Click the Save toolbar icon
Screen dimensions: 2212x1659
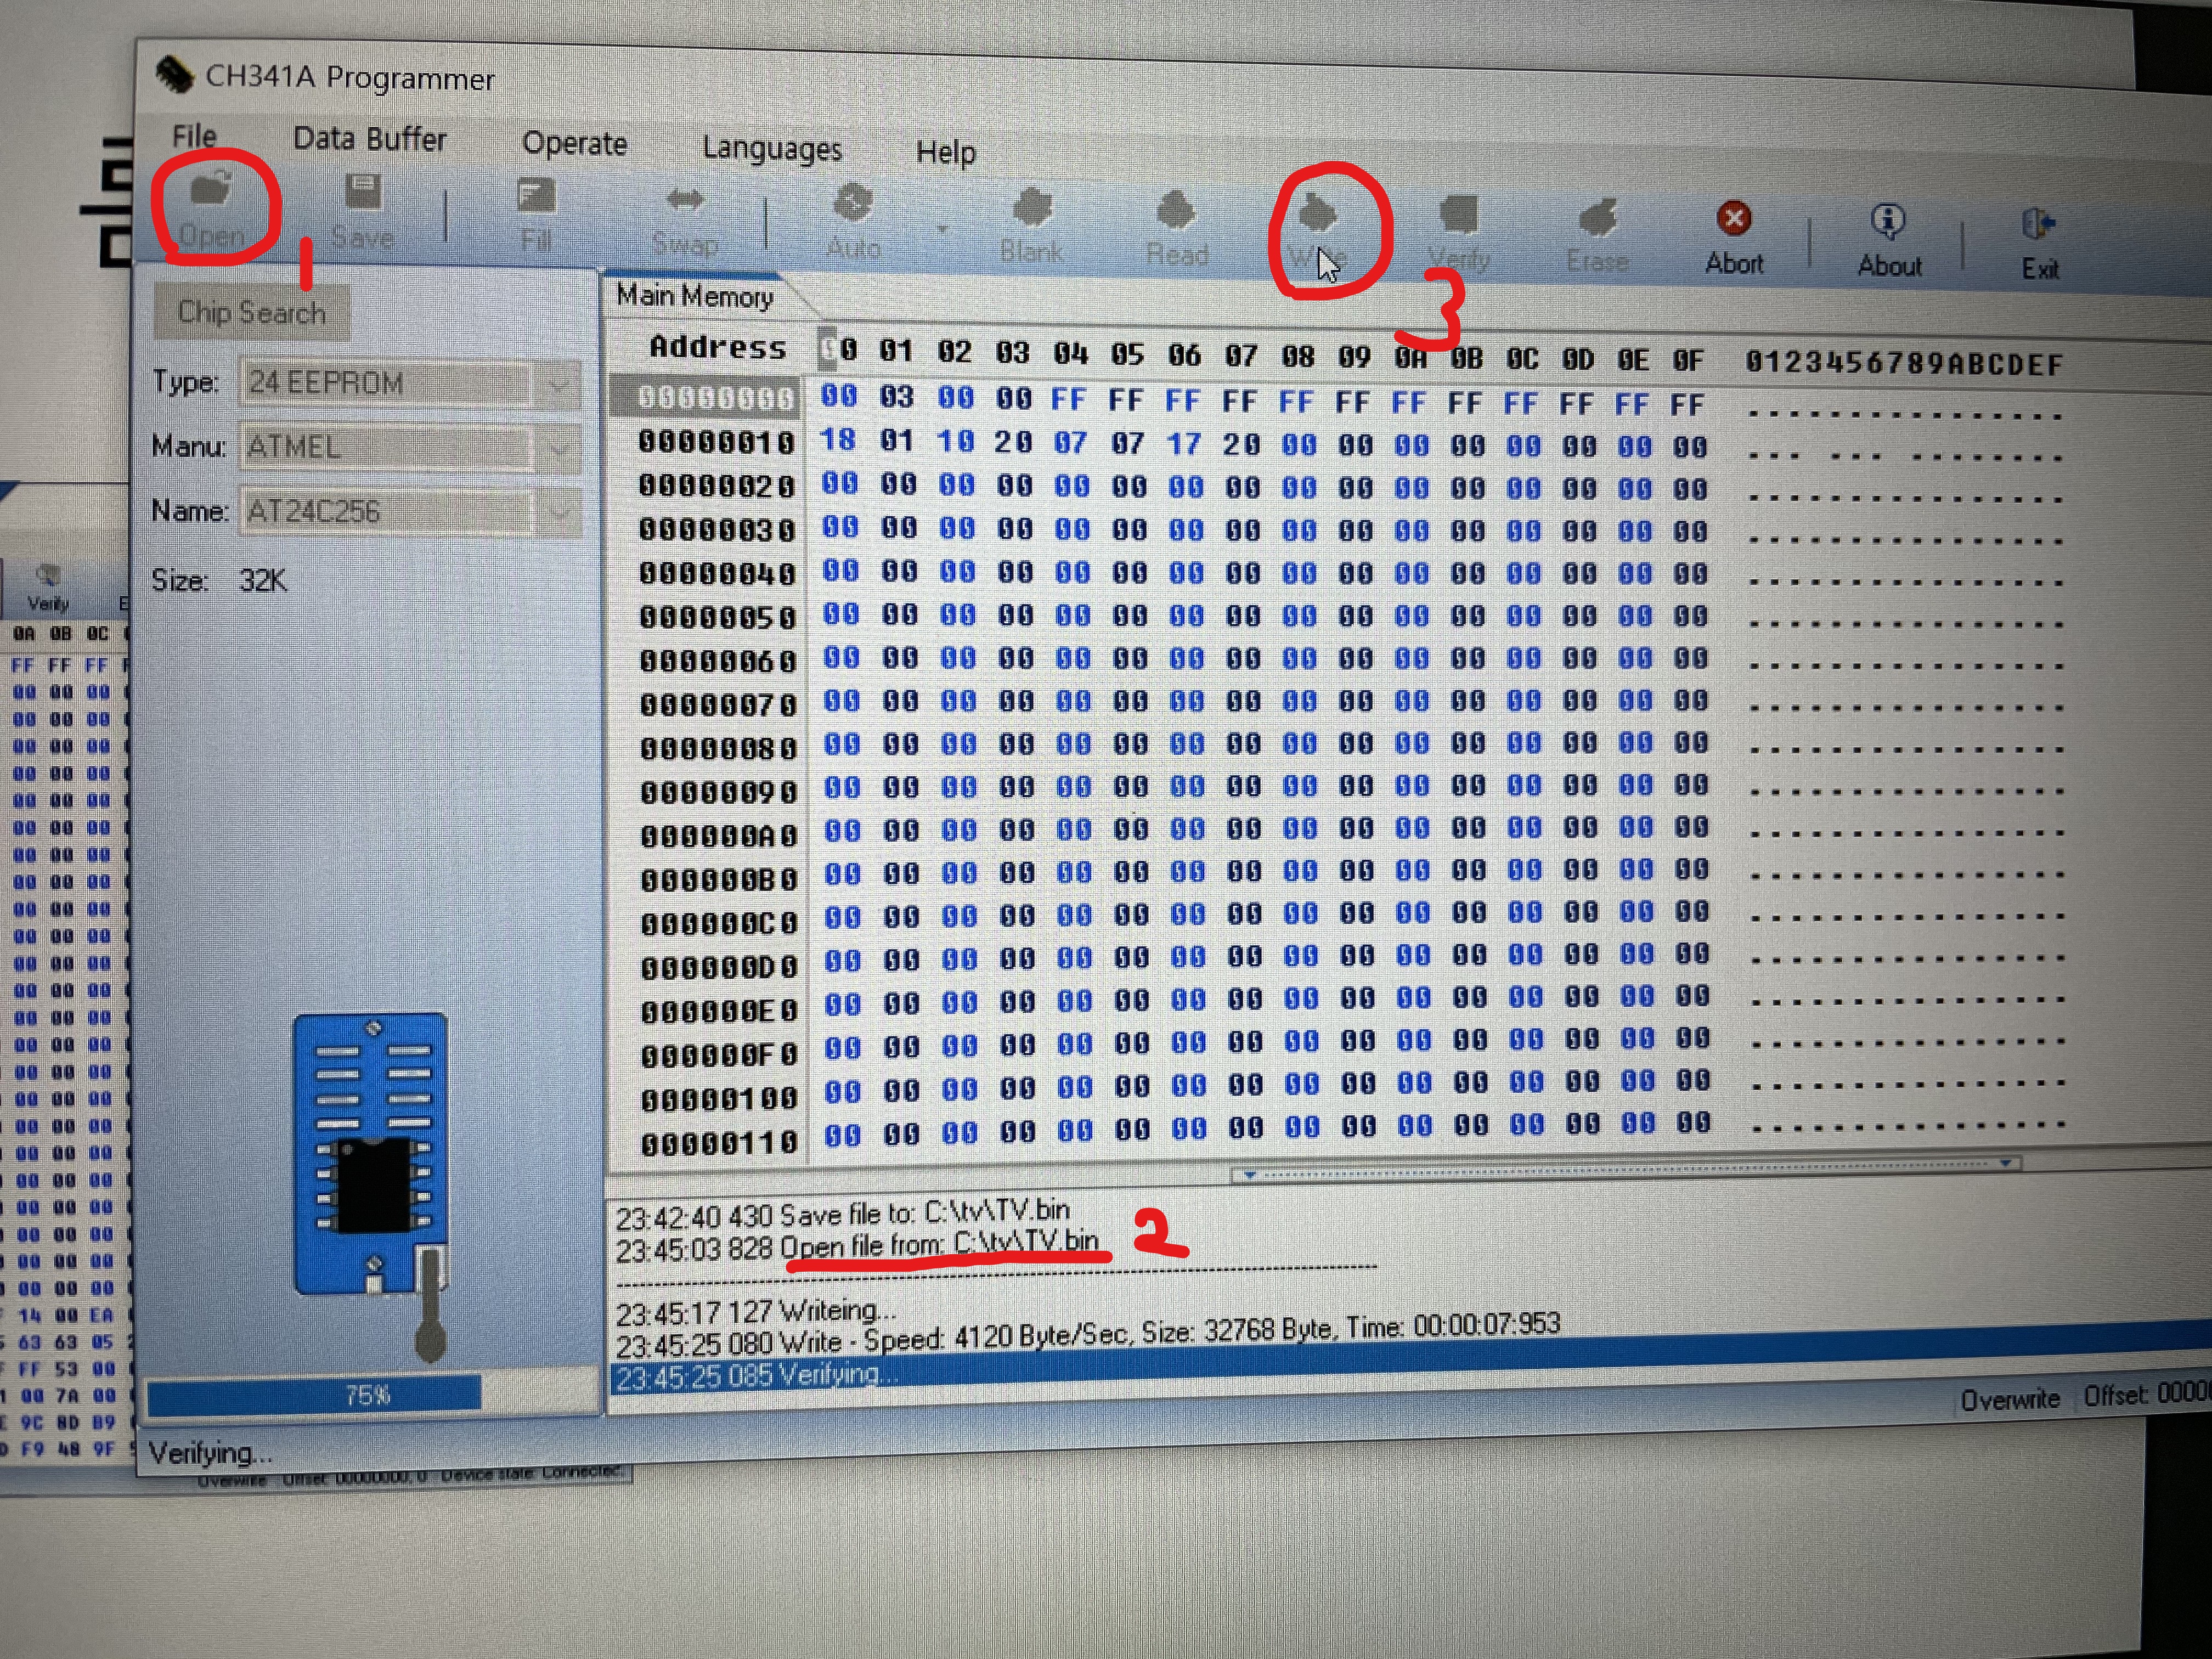pyautogui.click(x=362, y=212)
